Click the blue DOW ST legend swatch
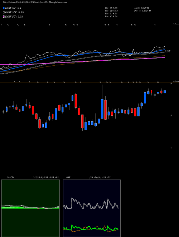Screen dimensions: 179x237 tap(4, 8)
